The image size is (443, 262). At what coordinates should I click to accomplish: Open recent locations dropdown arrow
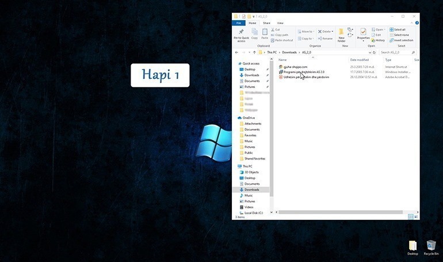point(249,52)
